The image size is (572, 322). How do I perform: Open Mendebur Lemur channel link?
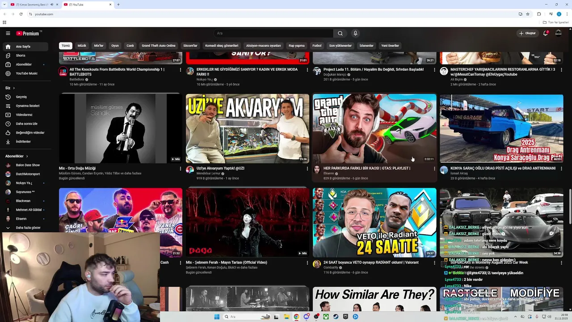coord(209,173)
